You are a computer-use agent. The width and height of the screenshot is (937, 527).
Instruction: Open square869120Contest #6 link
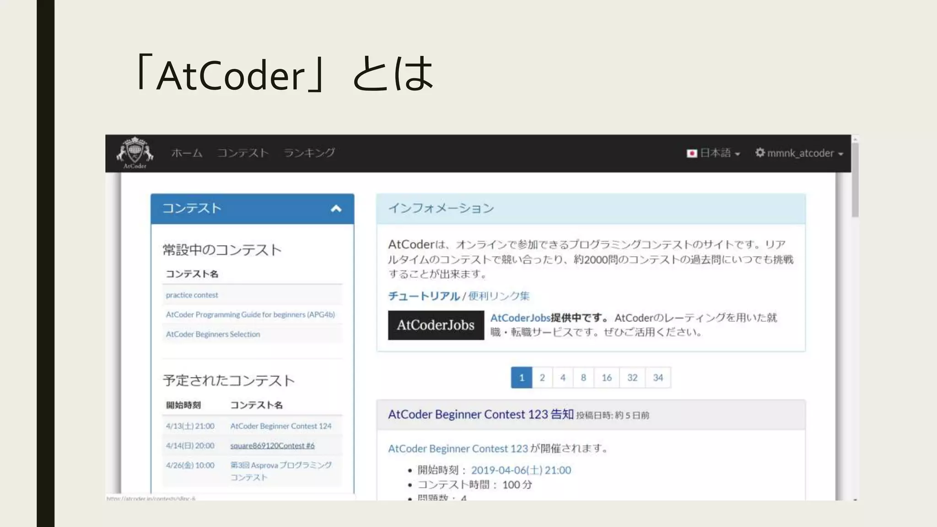coord(272,446)
